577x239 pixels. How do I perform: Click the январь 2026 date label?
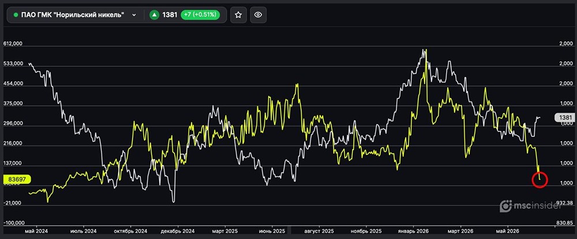click(x=413, y=232)
